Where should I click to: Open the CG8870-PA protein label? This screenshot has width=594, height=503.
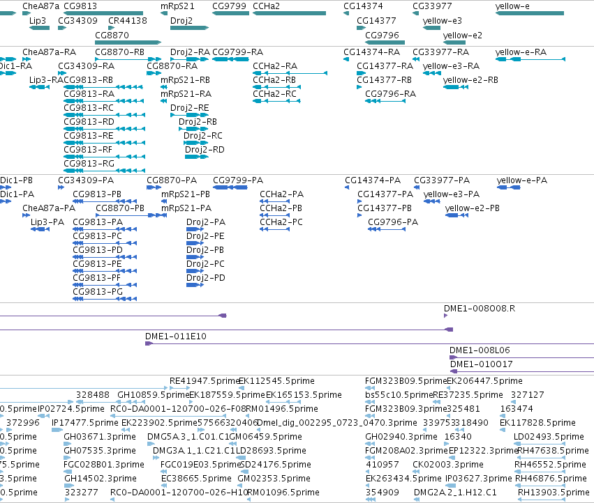click(172, 180)
